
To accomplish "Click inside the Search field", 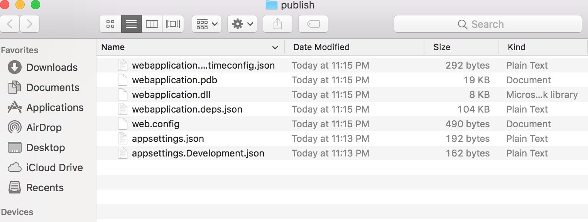I will click(x=488, y=24).
